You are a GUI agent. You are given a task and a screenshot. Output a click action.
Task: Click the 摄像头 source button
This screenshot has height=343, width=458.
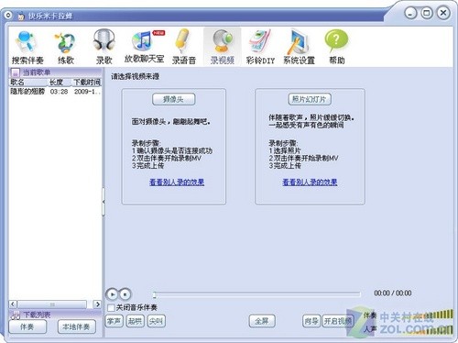point(173,99)
